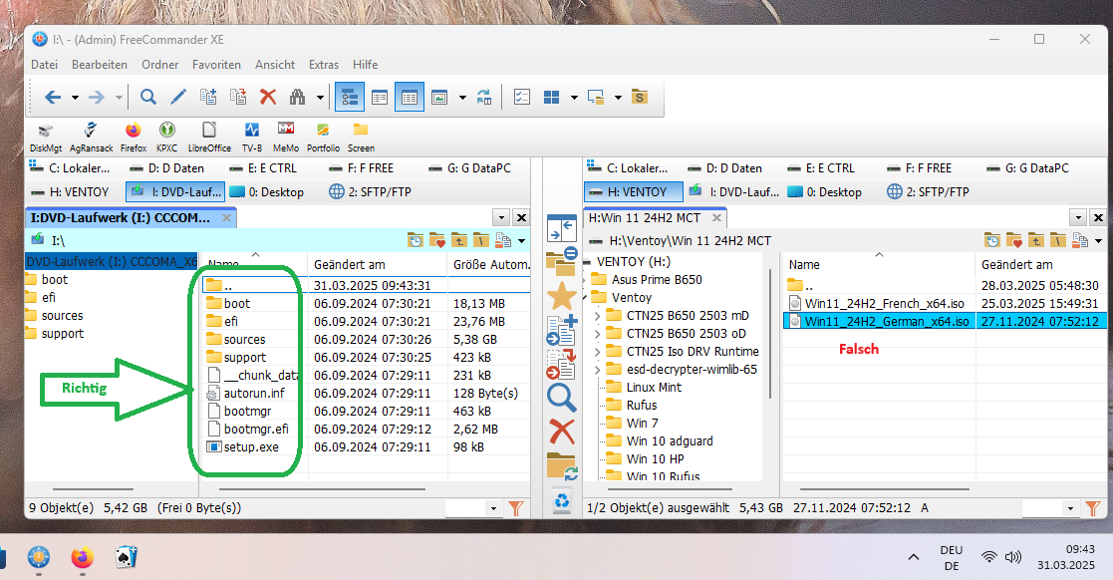Go forward with the right arrow
This screenshot has width=1113, height=580.
point(96,98)
